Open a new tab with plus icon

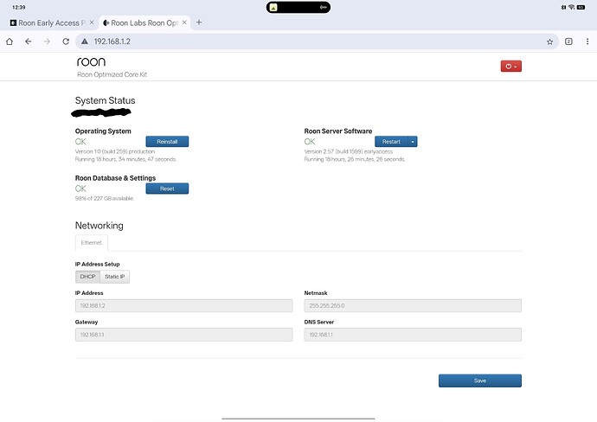point(199,22)
